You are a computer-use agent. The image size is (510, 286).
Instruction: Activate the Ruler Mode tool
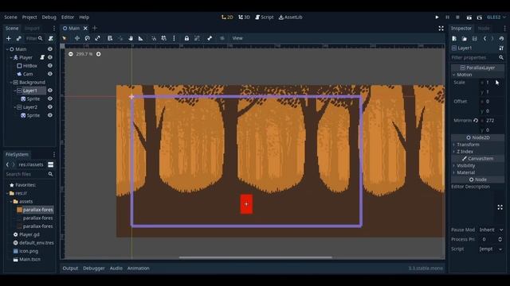point(140,38)
